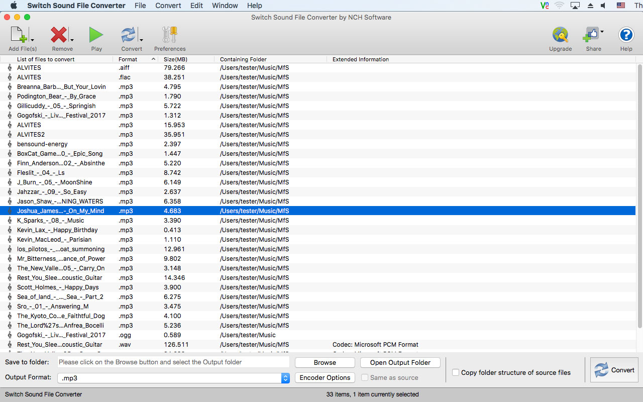Image resolution: width=643 pixels, height=402 pixels.
Task: Click the volume icon in the menu bar
Action: point(603,6)
